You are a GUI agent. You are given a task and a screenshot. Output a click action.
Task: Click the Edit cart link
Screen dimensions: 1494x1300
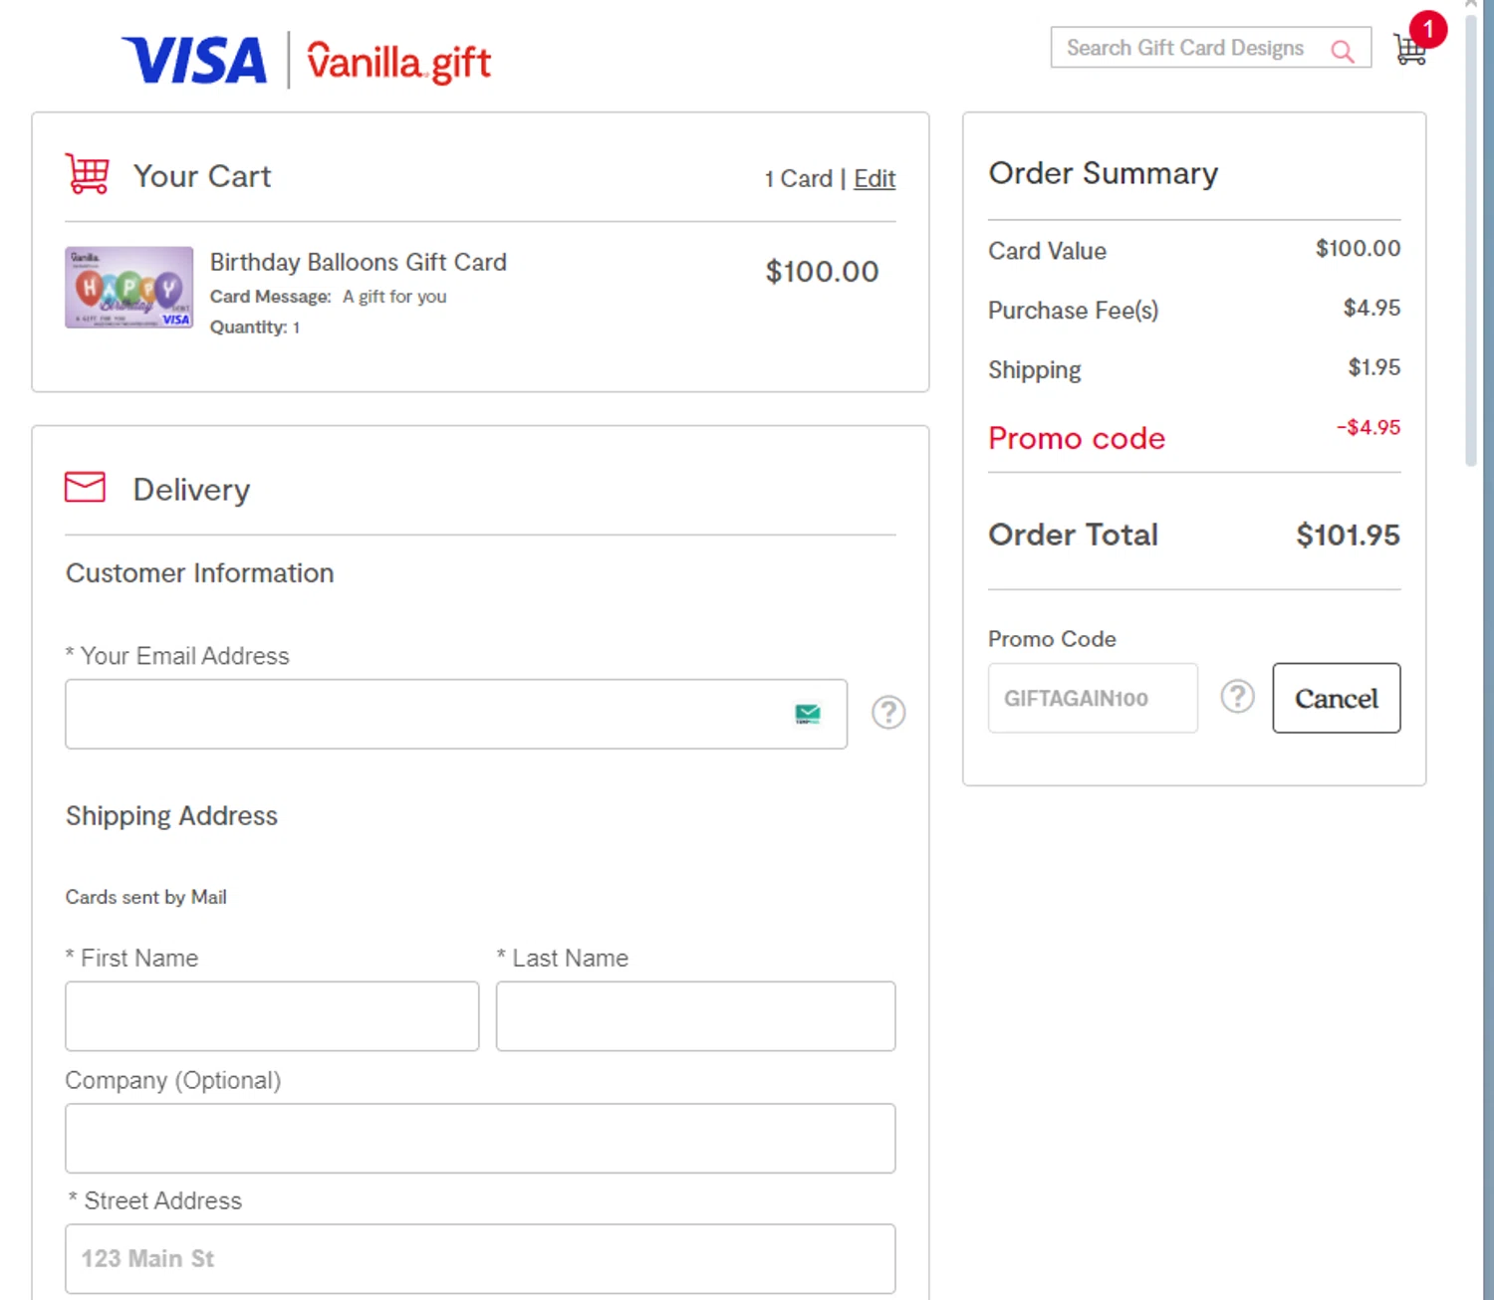point(874,179)
